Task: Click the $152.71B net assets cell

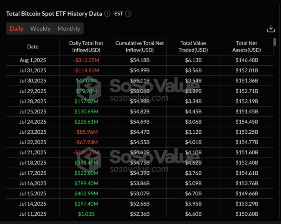Action: (247, 91)
